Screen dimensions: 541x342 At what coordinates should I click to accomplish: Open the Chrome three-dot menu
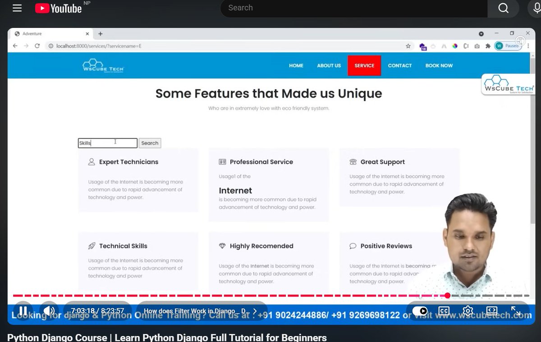528,46
